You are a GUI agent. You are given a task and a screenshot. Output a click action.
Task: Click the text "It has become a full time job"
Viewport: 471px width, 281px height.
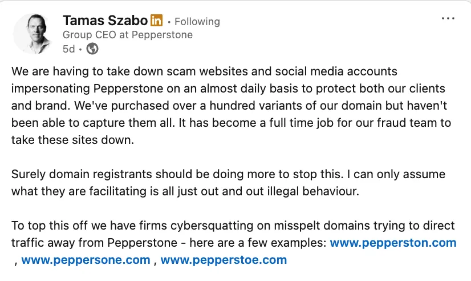click(x=256, y=123)
